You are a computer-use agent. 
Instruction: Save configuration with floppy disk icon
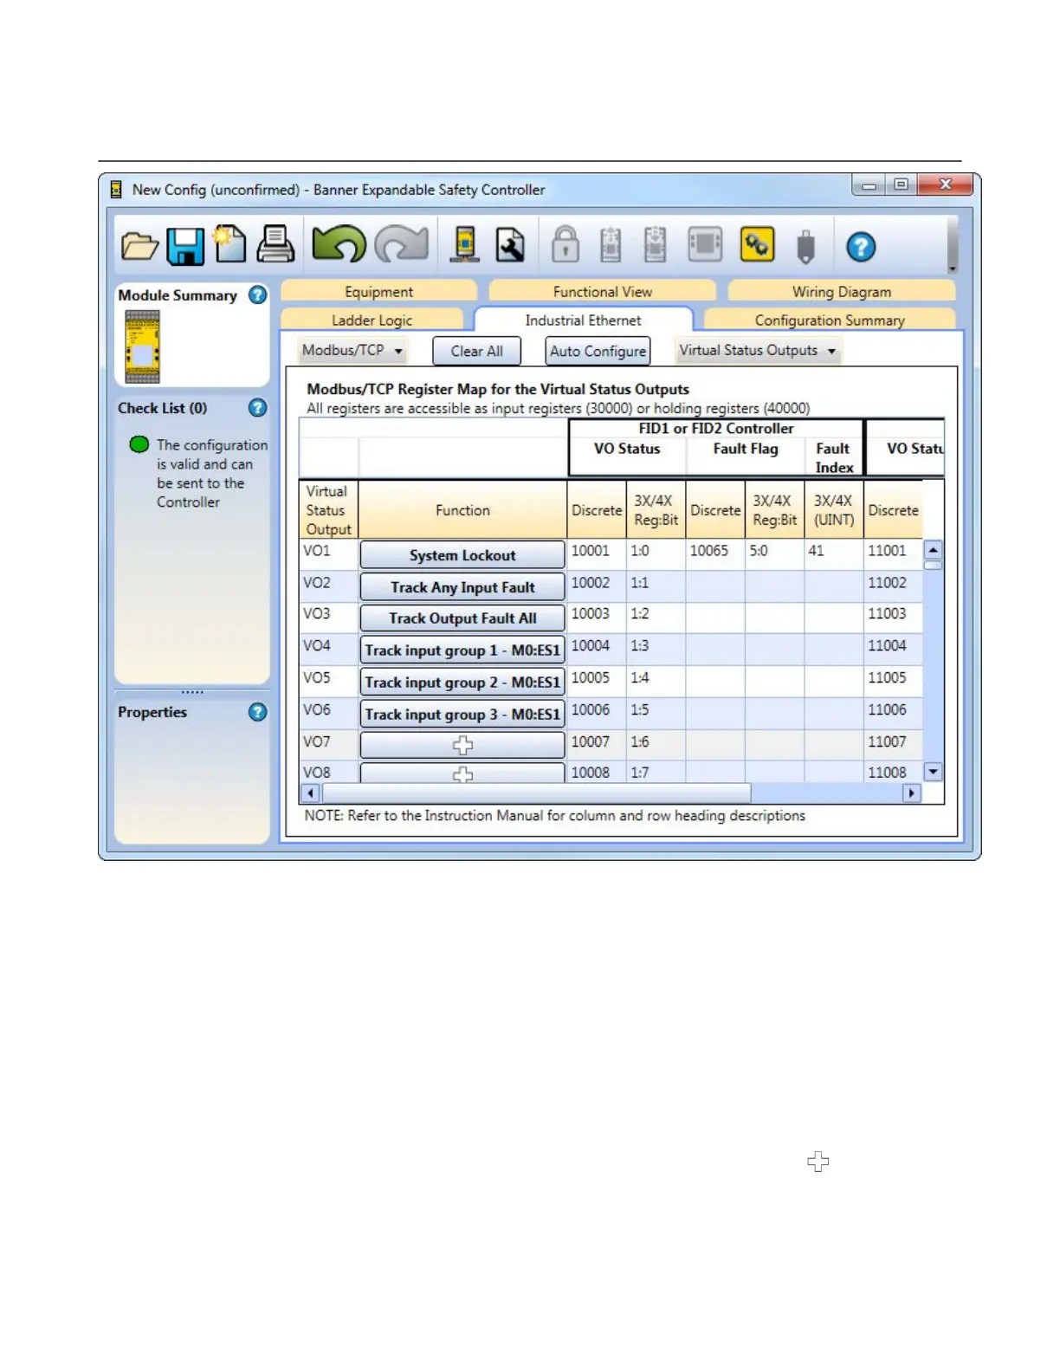coord(184,246)
